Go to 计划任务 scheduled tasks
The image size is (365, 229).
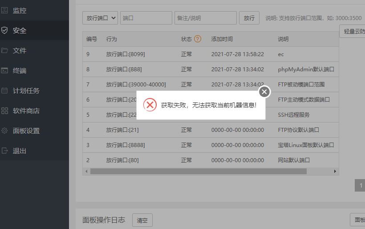[x=34, y=90]
